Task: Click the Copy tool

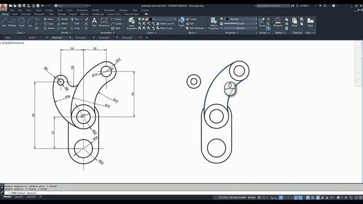Action: [48, 24]
